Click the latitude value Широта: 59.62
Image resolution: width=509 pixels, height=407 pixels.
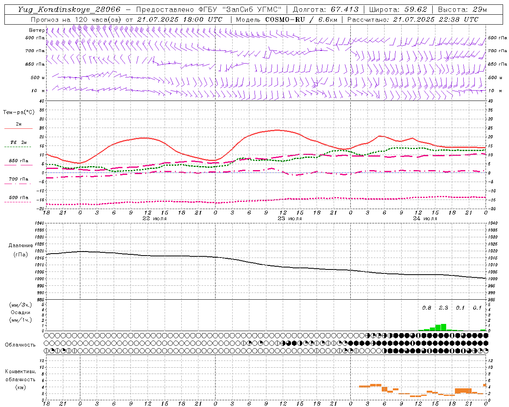tap(398, 10)
